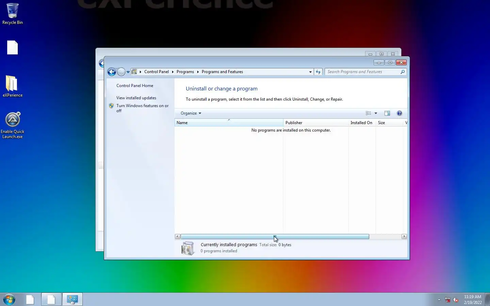Click the network status tray icon
Image resolution: width=490 pixels, height=306 pixels.
(447, 300)
